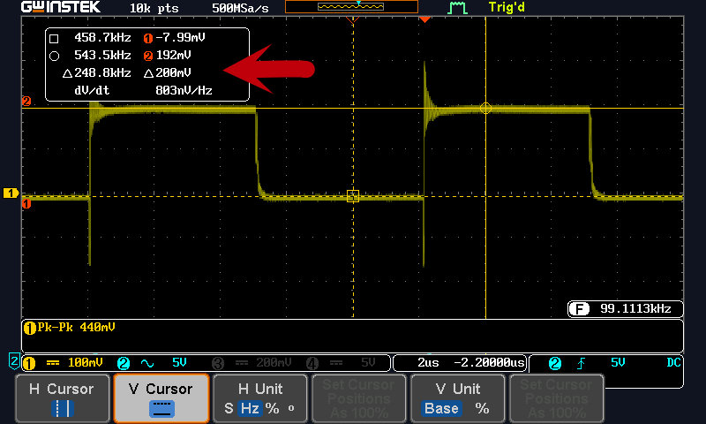Click the channel 2 marker at bottom-left
Screen dimensions: 706x424
[x=13, y=361]
